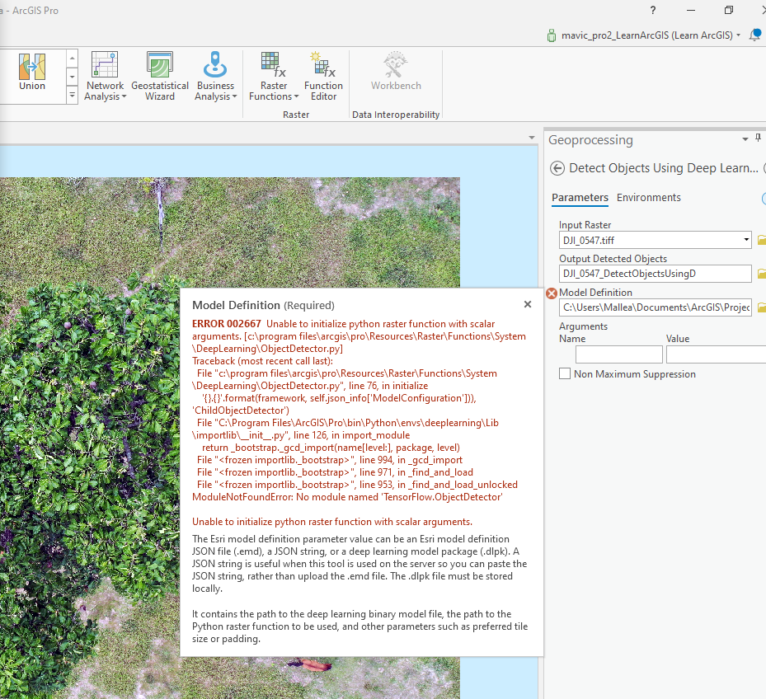
Task: Browse for Input Raster folder icon
Action: tap(761, 240)
